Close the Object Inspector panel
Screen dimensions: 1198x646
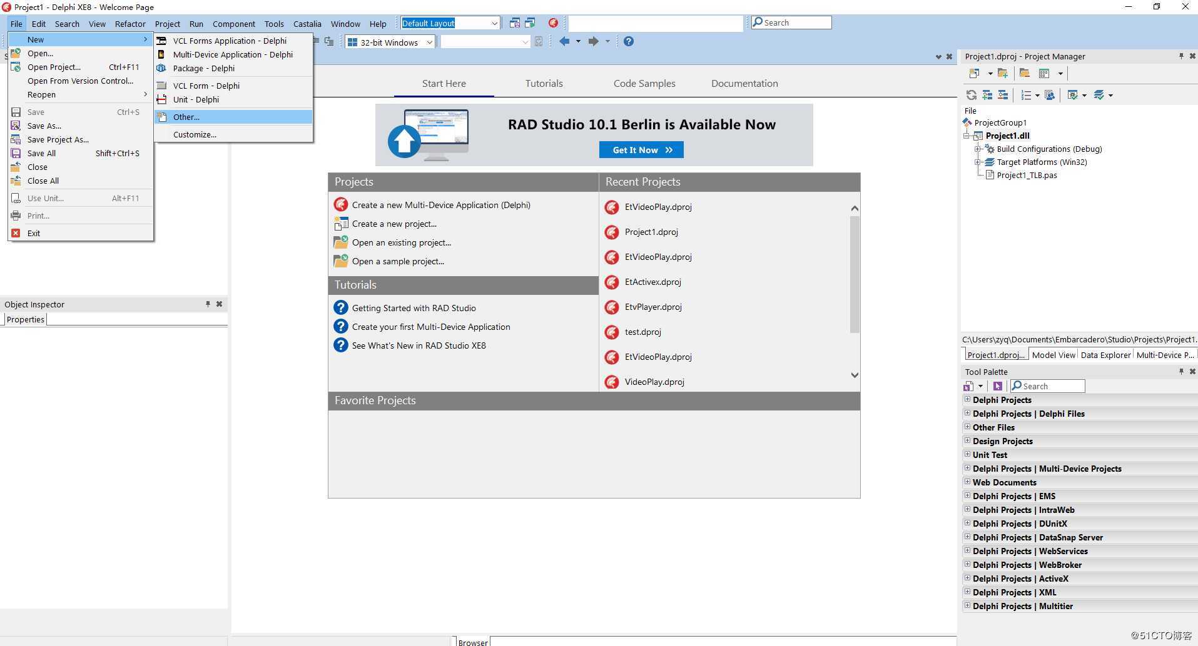(x=220, y=304)
